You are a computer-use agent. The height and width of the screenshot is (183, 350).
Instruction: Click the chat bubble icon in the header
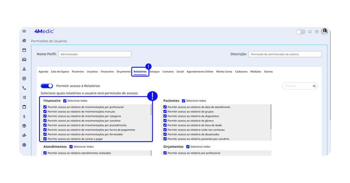[x=310, y=32]
